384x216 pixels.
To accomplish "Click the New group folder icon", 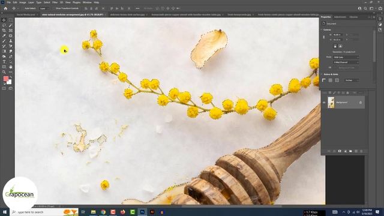I will tap(350, 151).
